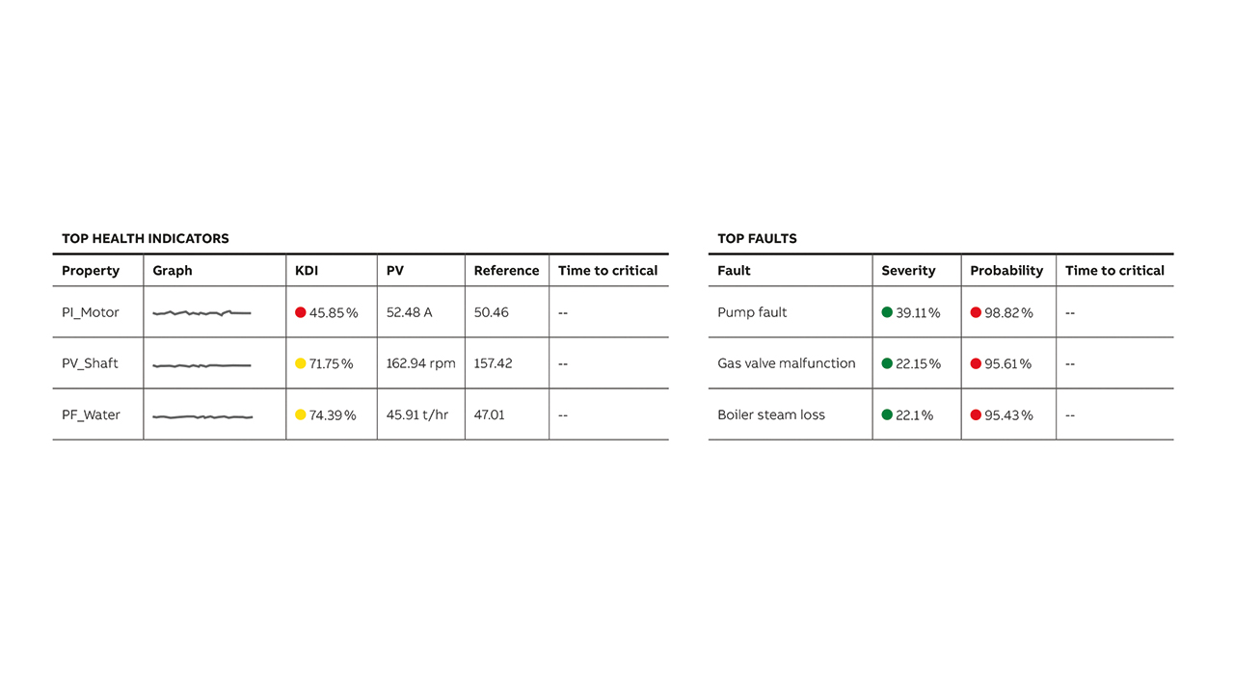Select the Severity column header
1234x694 pixels.
tap(908, 271)
